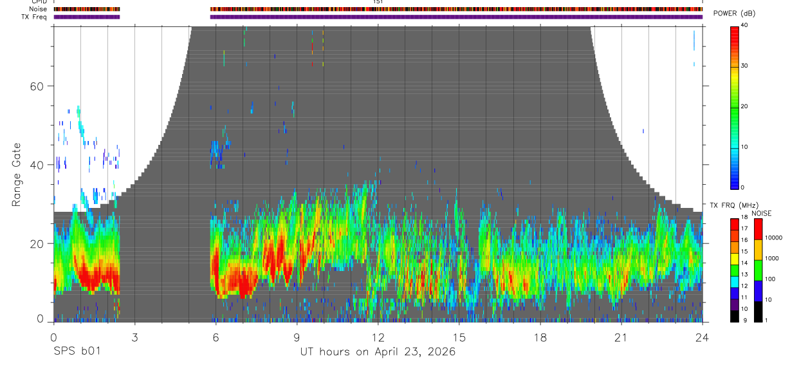Click the TX FRQ (MHz) legend title

(734, 205)
